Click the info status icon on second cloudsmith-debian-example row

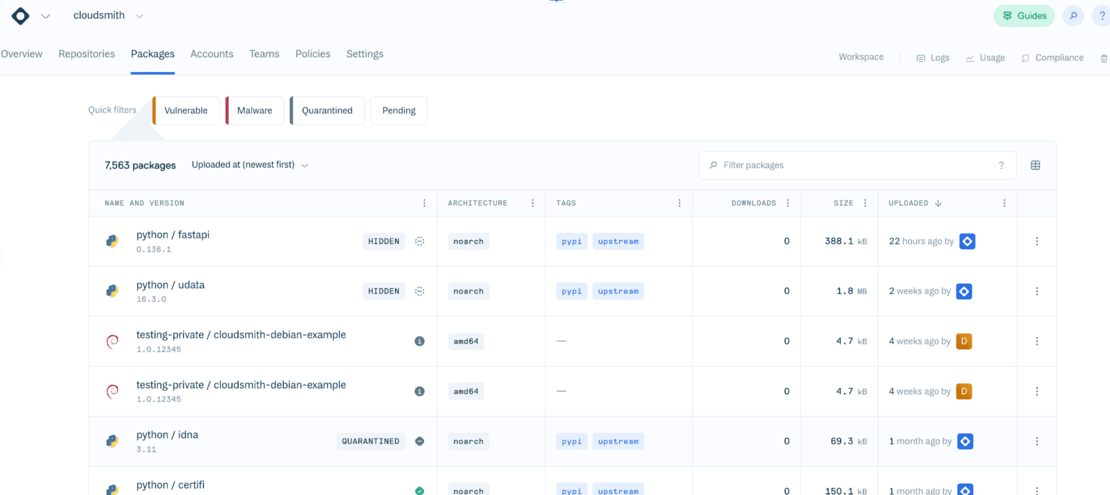click(420, 391)
